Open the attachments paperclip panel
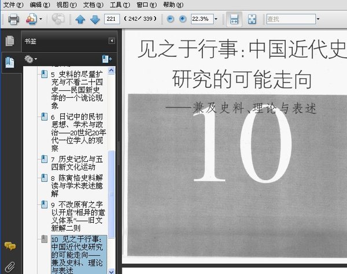The image size is (347, 274). pyautogui.click(x=10, y=267)
